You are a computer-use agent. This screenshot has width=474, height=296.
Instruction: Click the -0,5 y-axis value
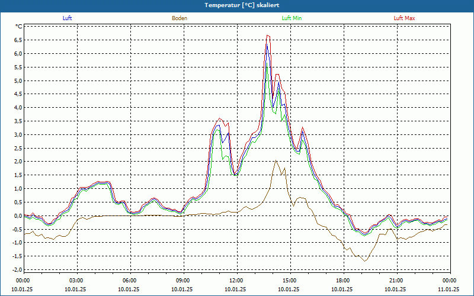[x=17, y=229]
